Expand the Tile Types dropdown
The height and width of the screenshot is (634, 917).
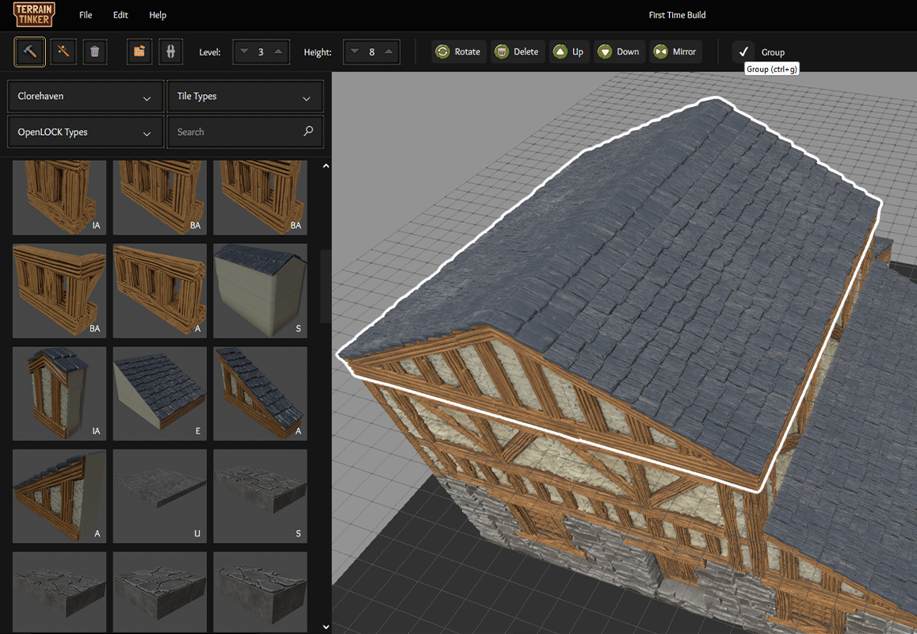point(245,97)
